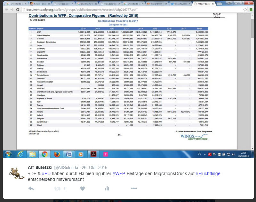Launch Internet Explorer from the taskbar
This screenshot has height=202, width=256.
point(20,154)
